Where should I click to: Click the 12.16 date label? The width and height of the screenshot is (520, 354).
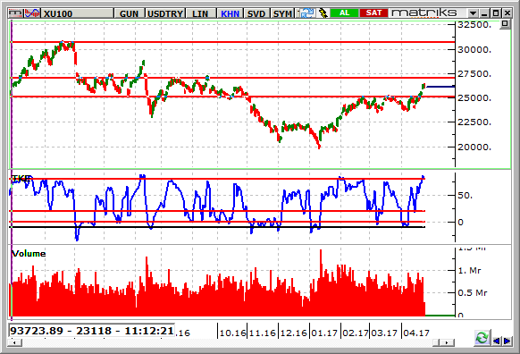[294, 333]
